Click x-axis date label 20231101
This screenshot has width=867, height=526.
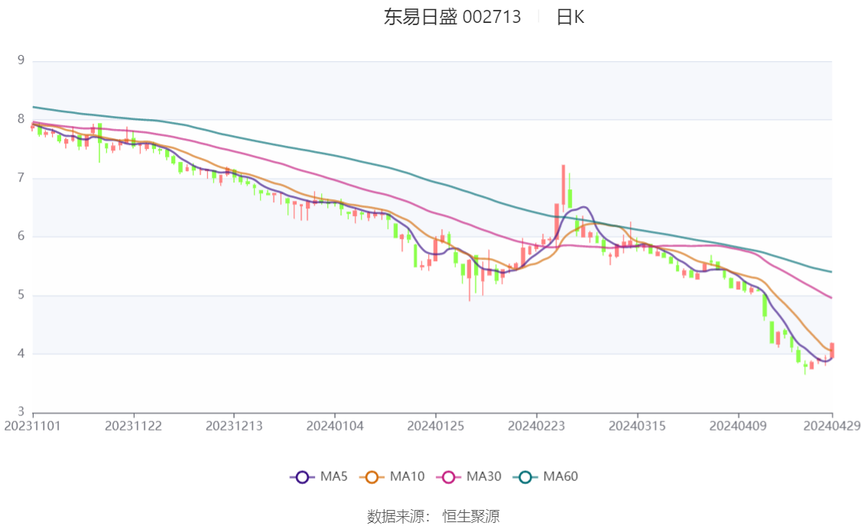click(32, 426)
